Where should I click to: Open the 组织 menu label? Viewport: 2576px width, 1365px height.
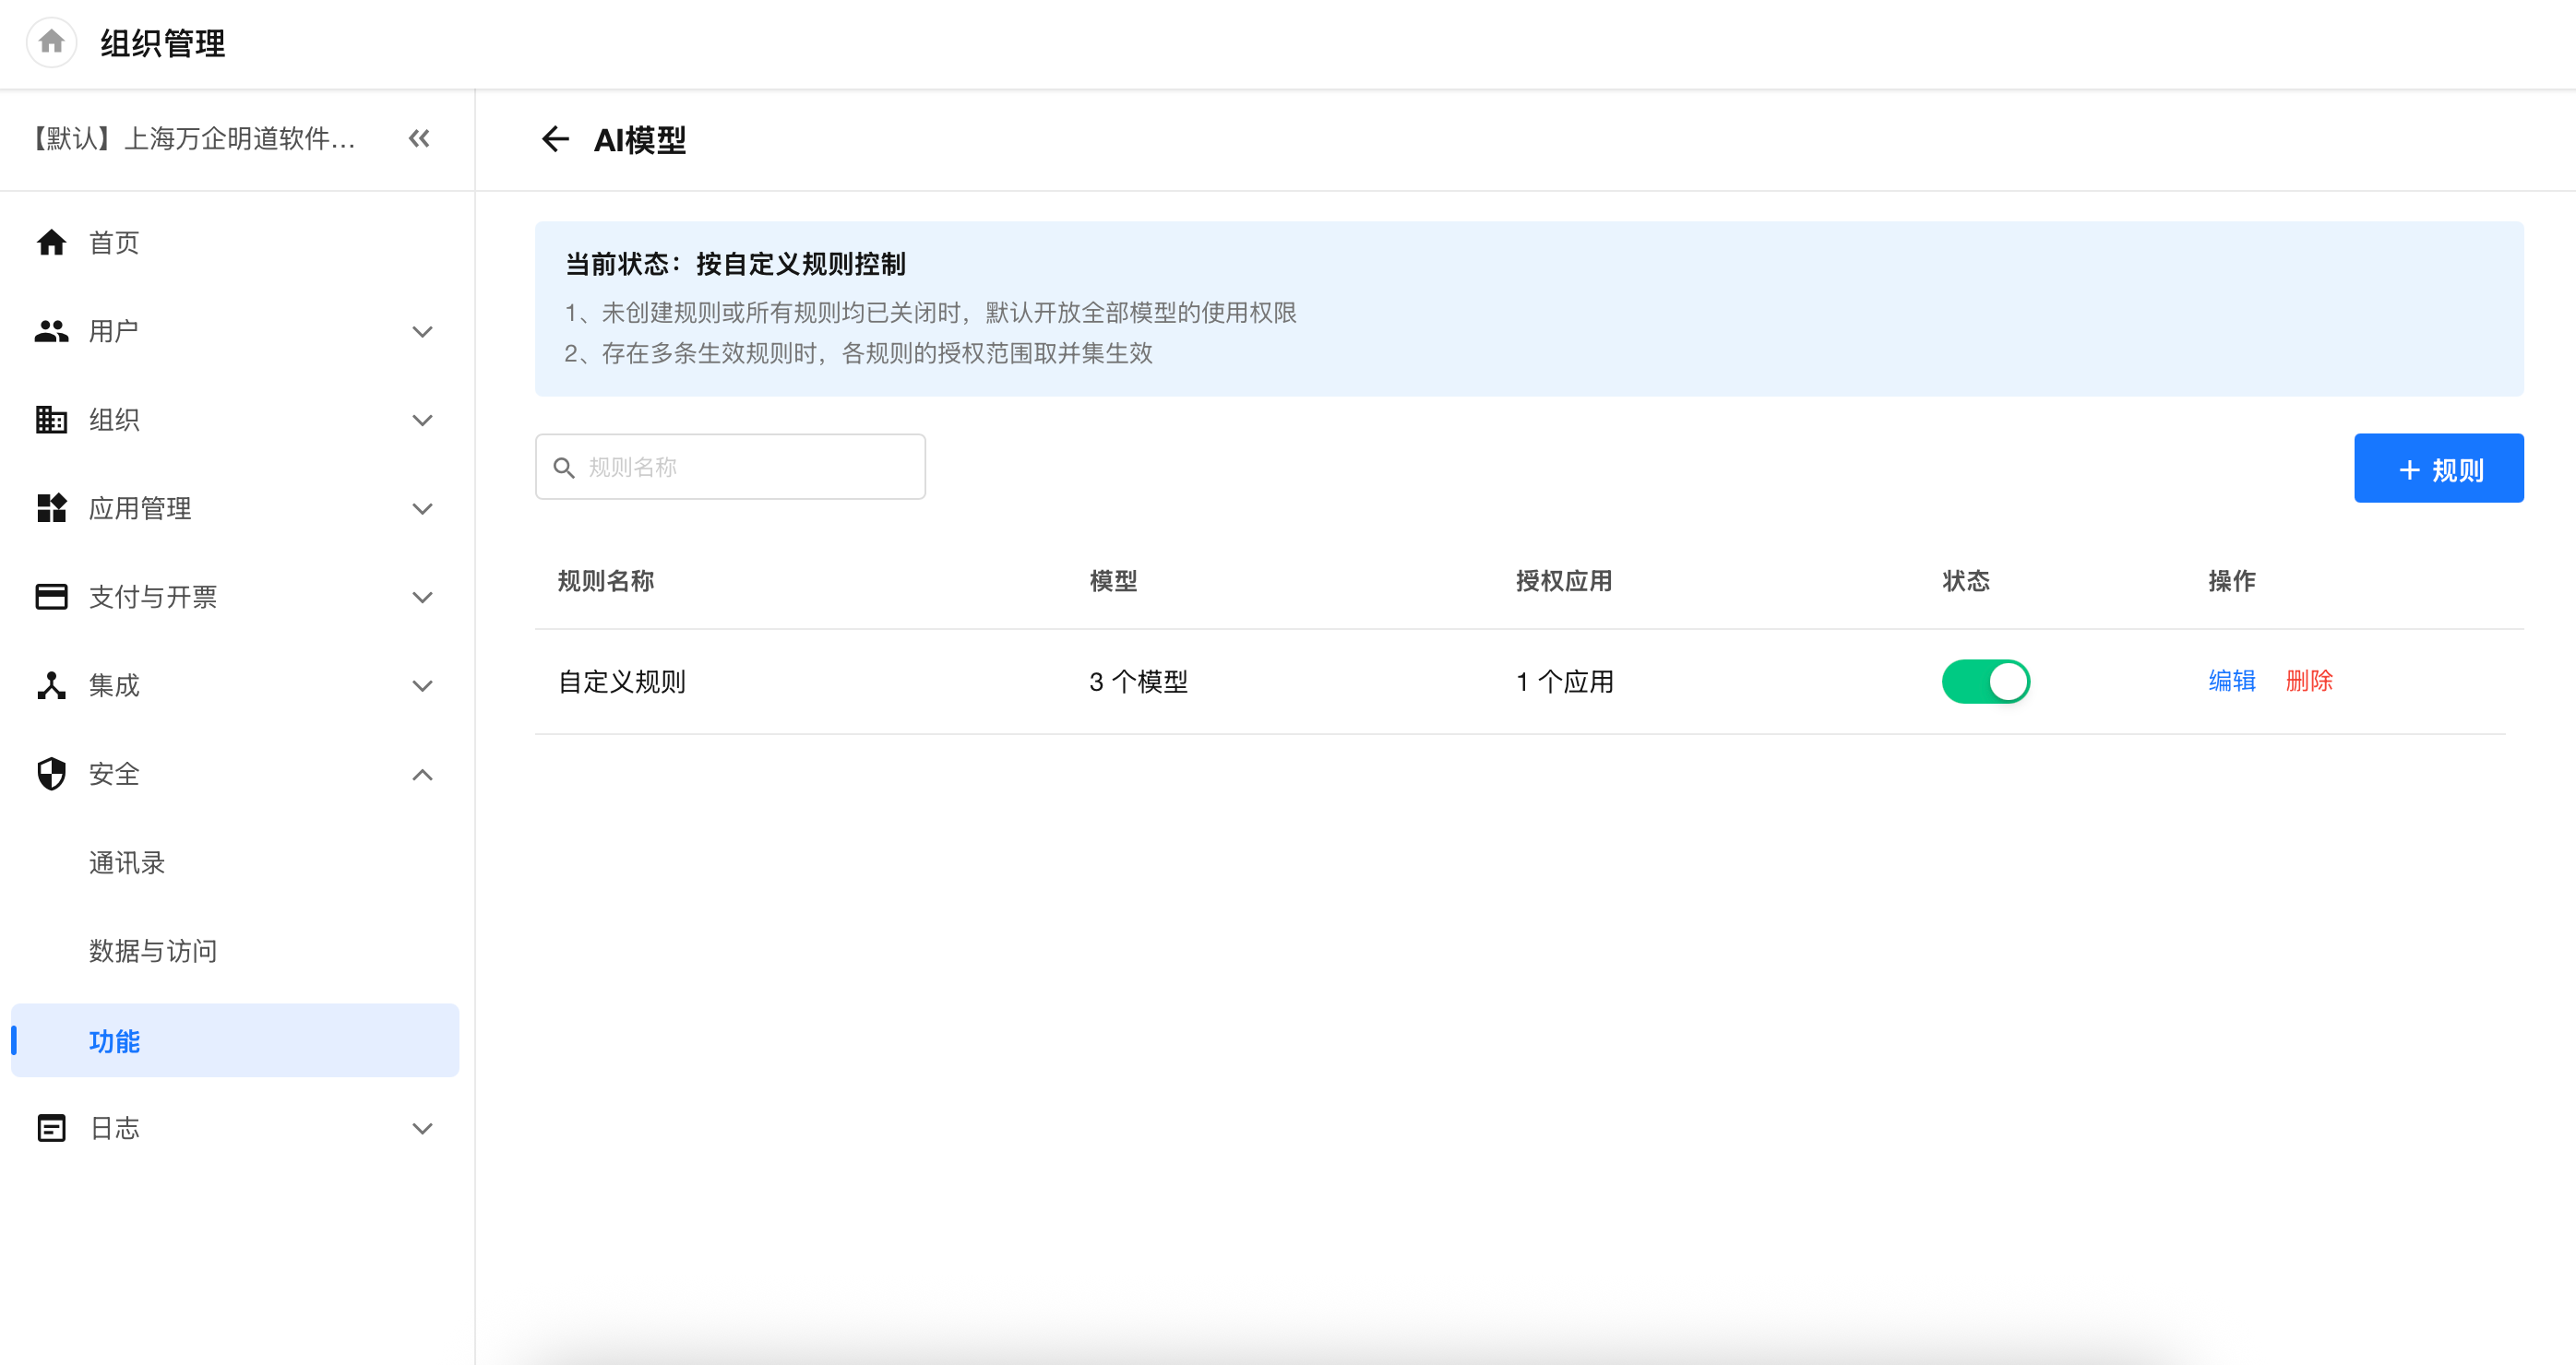coord(113,420)
